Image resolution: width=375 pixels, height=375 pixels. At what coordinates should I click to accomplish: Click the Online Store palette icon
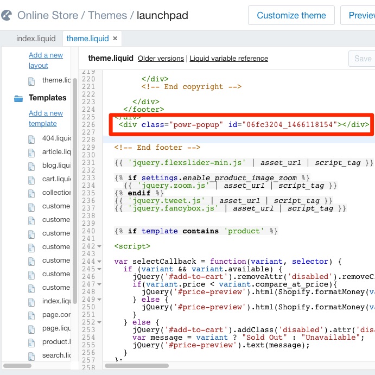point(6,15)
